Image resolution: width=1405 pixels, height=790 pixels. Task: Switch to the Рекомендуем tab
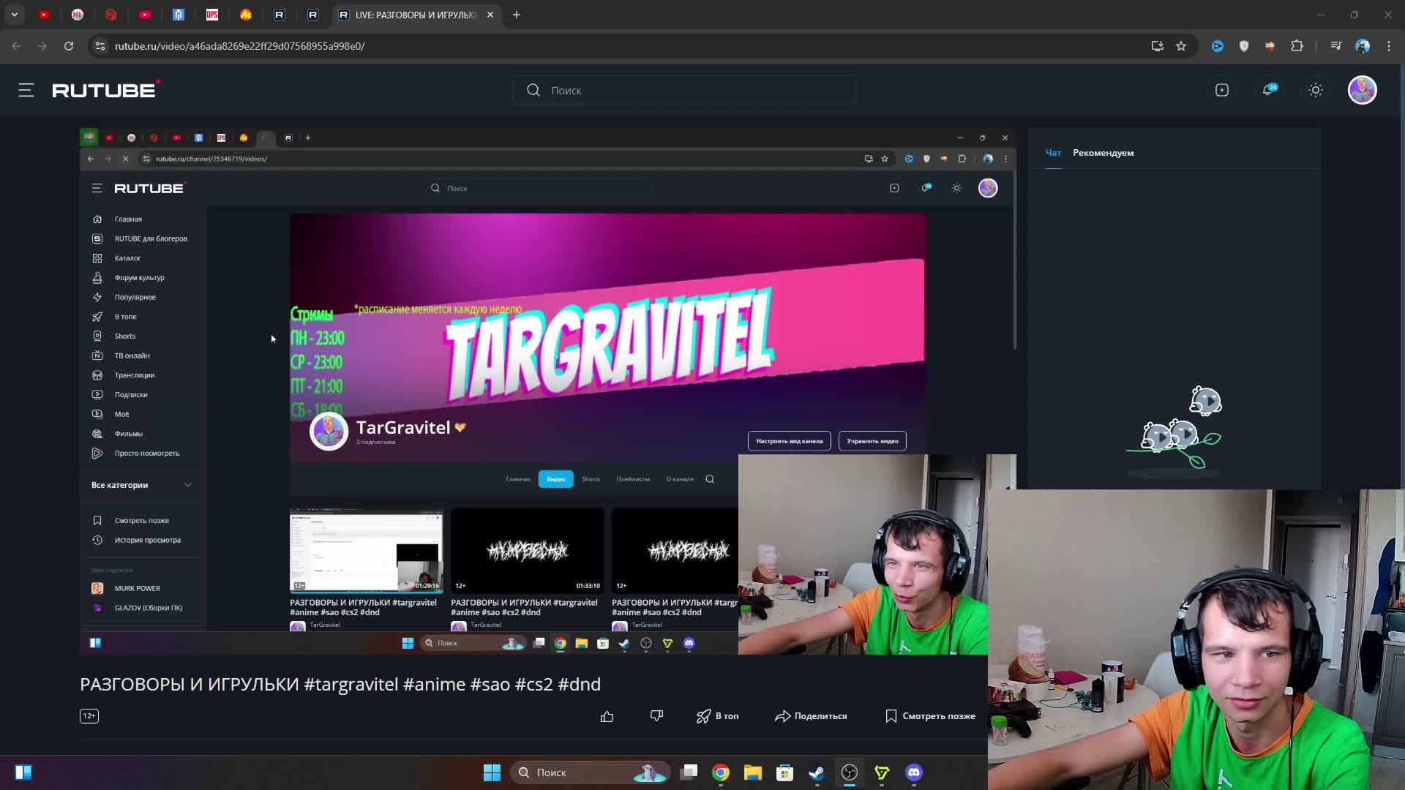pos(1104,153)
